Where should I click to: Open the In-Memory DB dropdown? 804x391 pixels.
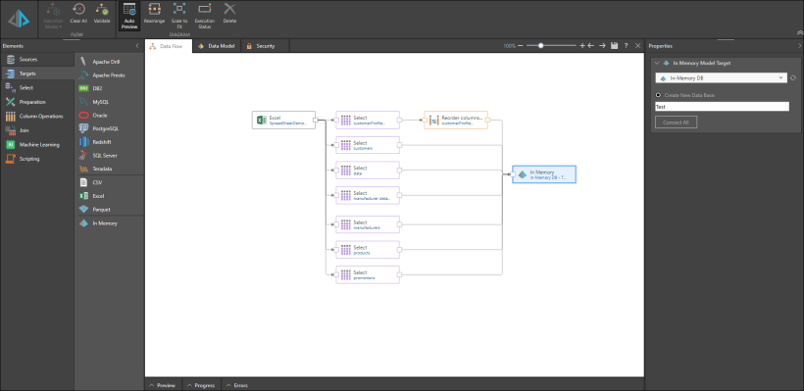point(721,77)
